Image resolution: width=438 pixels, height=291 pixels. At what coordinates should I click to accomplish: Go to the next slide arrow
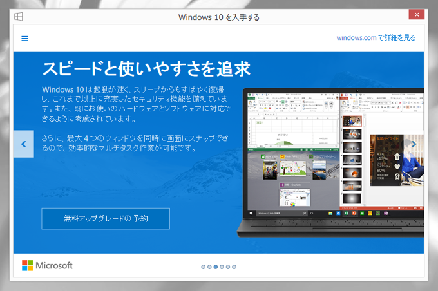pyautogui.click(x=414, y=144)
